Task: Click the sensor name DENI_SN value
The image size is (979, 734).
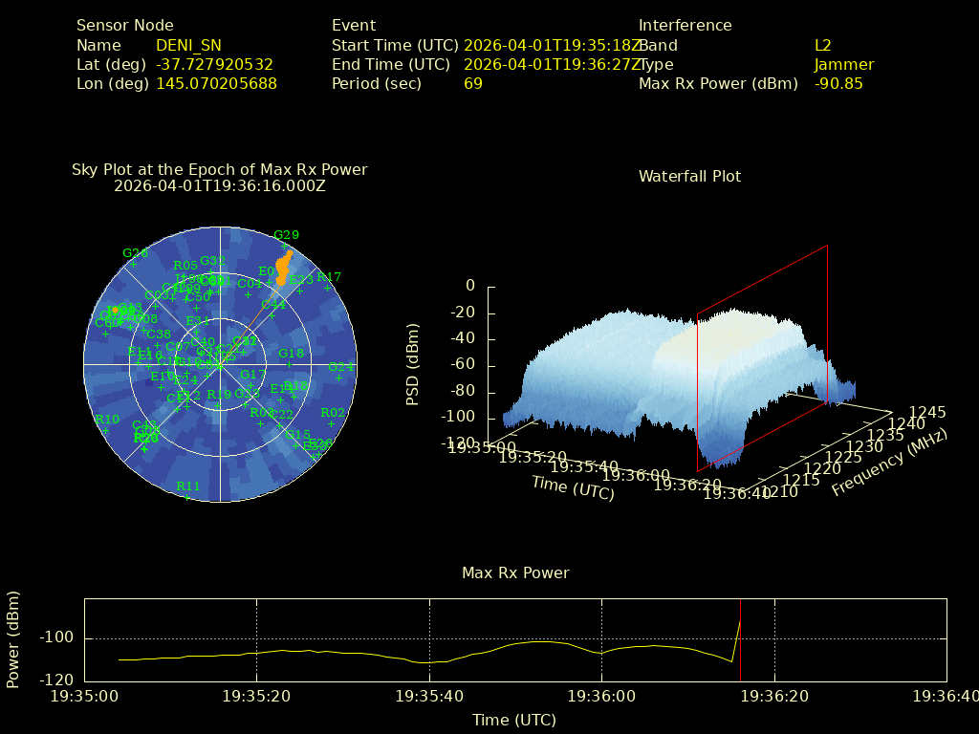Action: pos(188,45)
